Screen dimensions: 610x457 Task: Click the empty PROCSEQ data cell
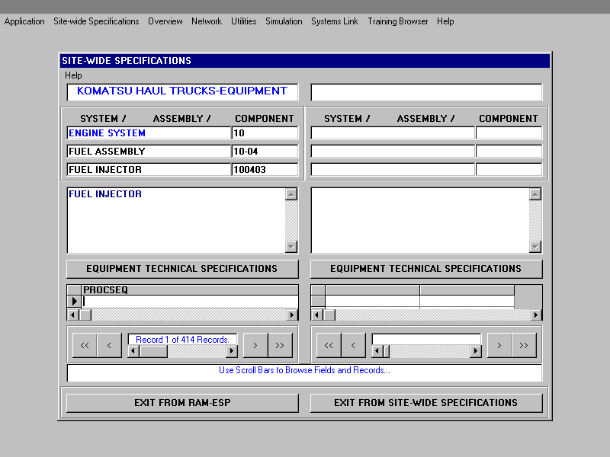pyautogui.click(x=190, y=301)
